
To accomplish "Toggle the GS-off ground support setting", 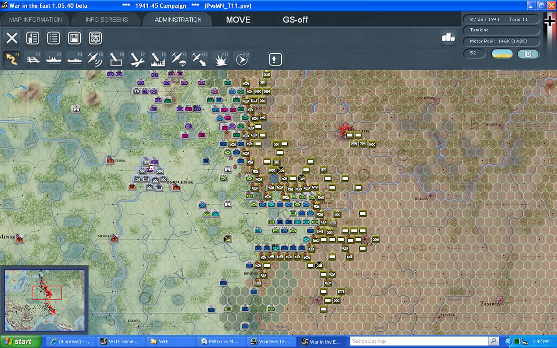I will pos(296,20).
